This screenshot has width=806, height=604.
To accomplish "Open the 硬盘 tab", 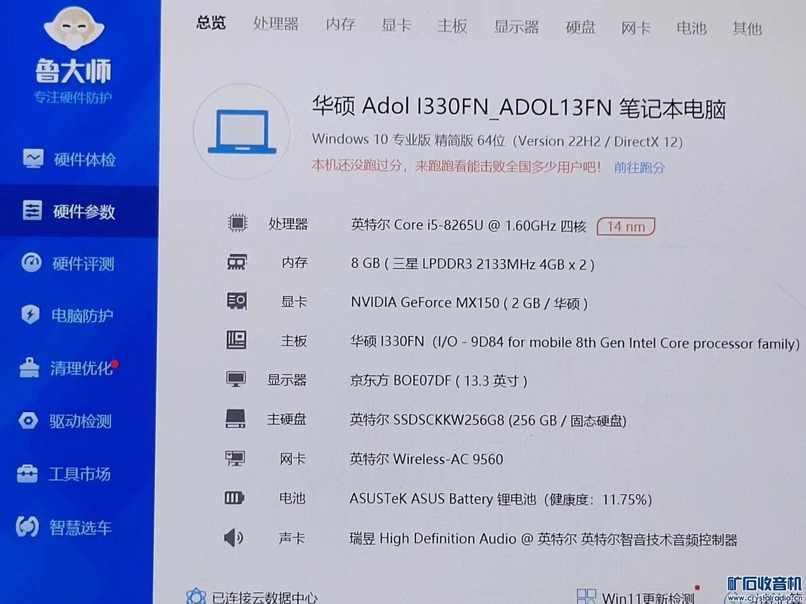I will [581, 27].
